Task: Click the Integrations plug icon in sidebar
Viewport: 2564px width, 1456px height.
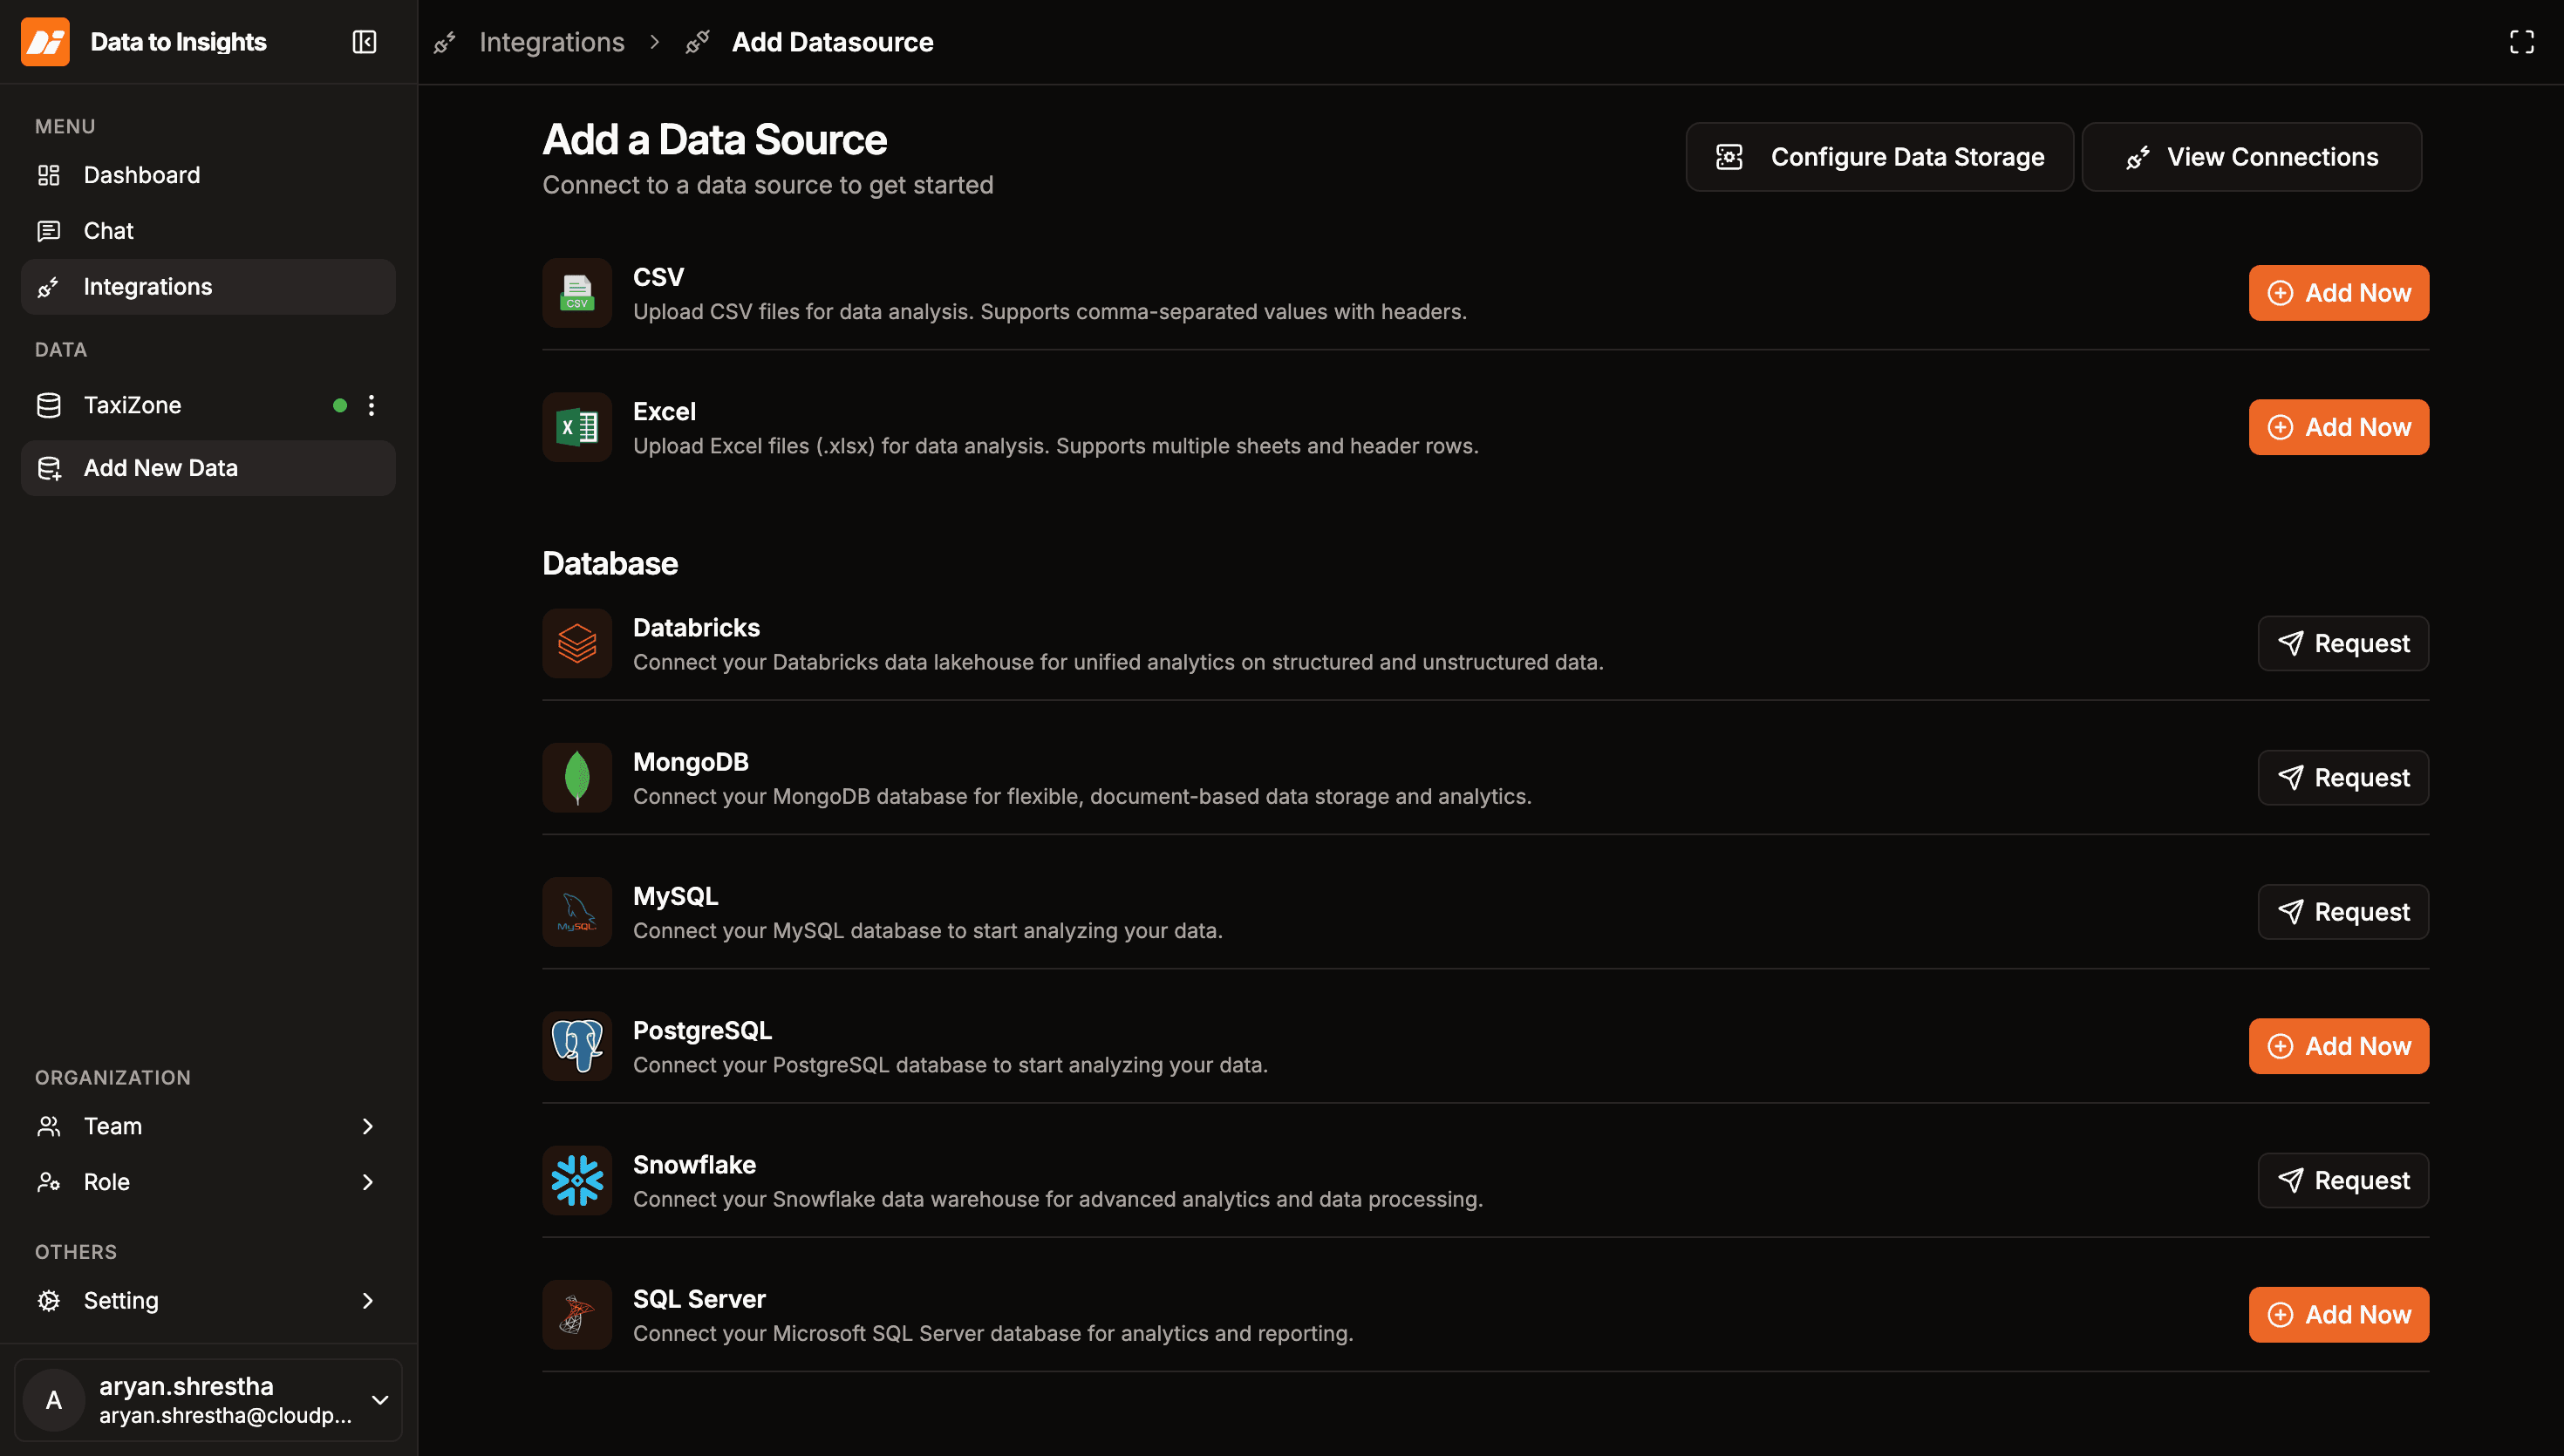Action: click(x=49, y=287)
